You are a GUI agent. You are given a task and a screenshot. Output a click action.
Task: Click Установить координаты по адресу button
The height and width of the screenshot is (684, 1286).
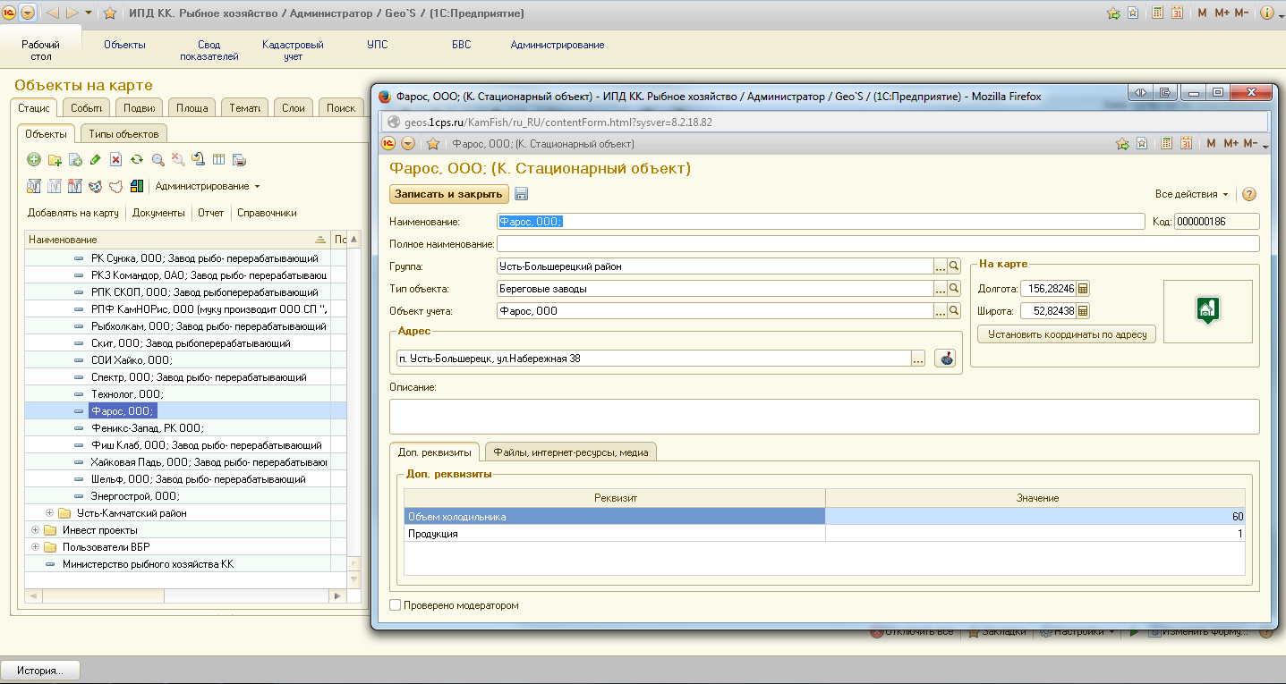(x=1067, y=334)
